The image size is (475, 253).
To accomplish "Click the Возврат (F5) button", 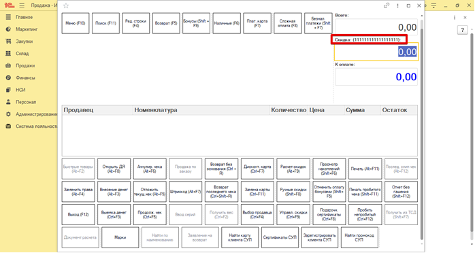I will click(166, 23).
